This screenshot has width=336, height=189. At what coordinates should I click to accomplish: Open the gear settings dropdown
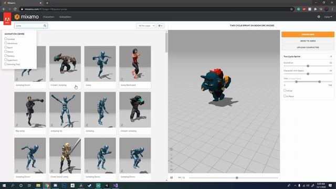coord(160,26)
